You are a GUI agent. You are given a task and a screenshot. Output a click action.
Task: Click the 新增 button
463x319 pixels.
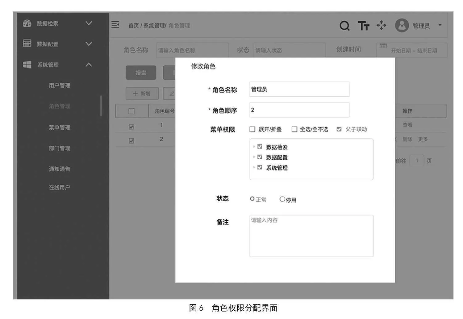pyautogui.click(x=142, y=94)
